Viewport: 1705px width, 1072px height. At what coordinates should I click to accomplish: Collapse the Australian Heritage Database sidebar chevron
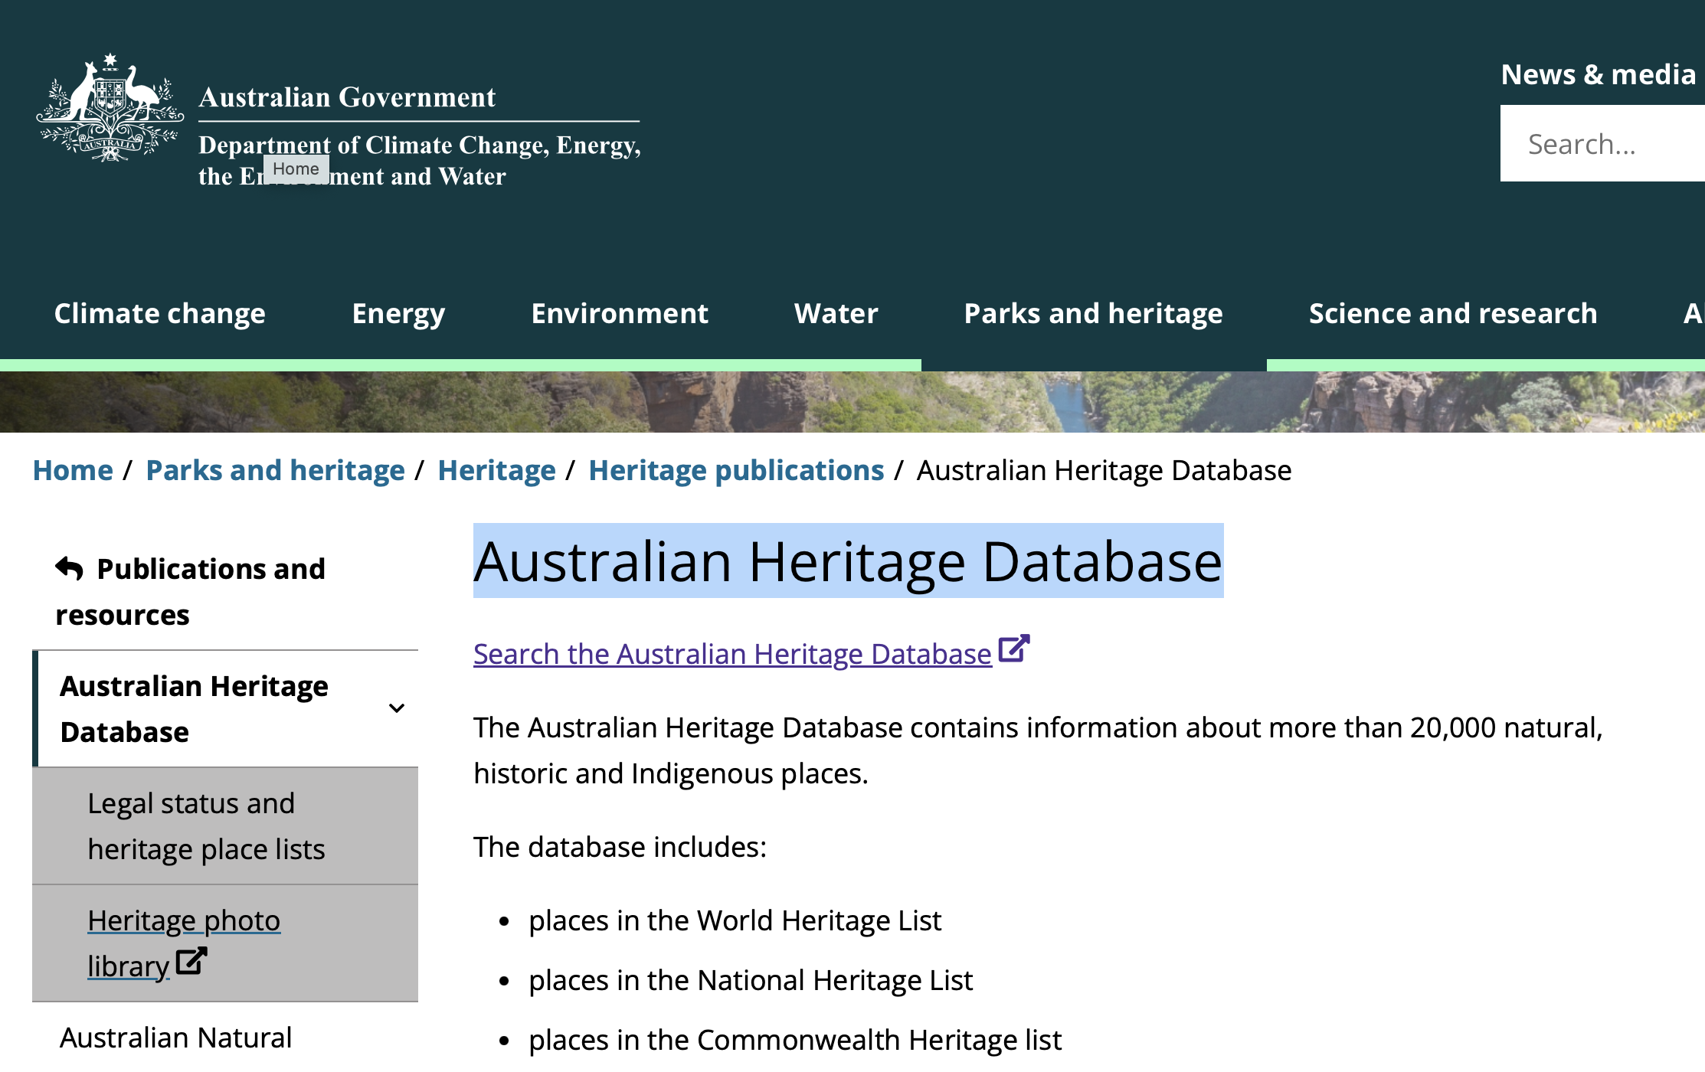[x=396, y=708]
